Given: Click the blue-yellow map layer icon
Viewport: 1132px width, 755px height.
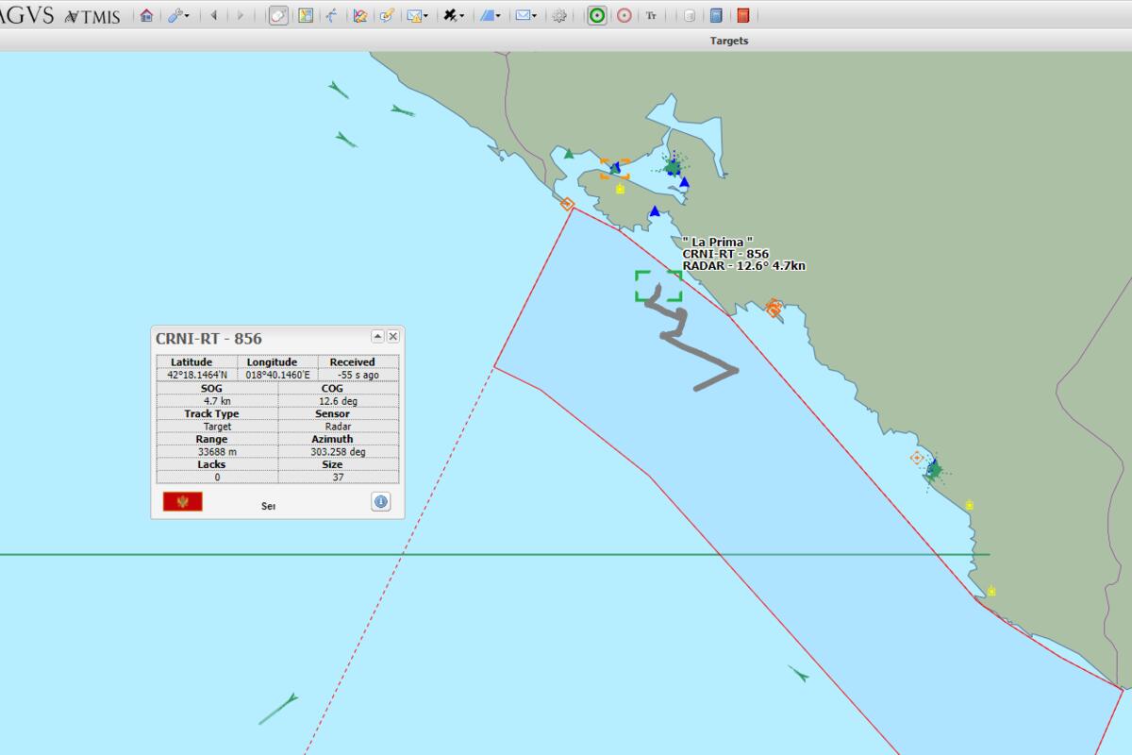Looking at the screenshot, I should [x=306, y=15].
